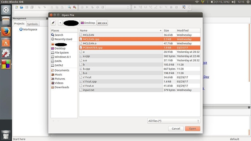Select the MCLEAN.o file row

coord(140,43)
